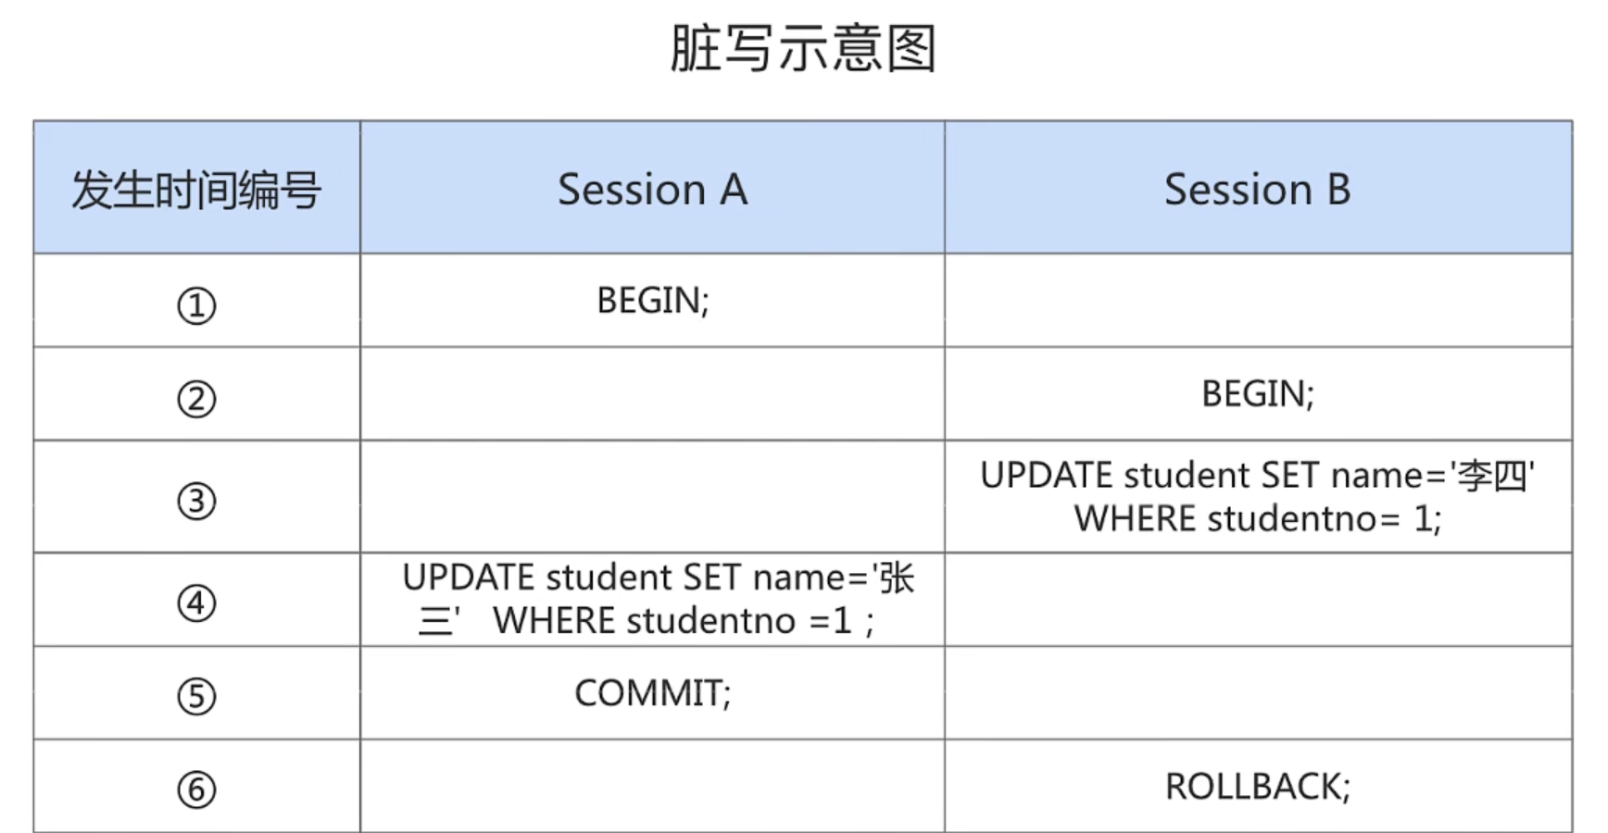The width and height of the screenshot is (1608, 833).
Task: Click BEGIN; in the Session A column
Action: coord(652,301)
